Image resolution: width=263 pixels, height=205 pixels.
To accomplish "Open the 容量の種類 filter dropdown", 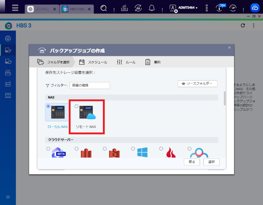I will pyautogui.click(x=90, y=85).
